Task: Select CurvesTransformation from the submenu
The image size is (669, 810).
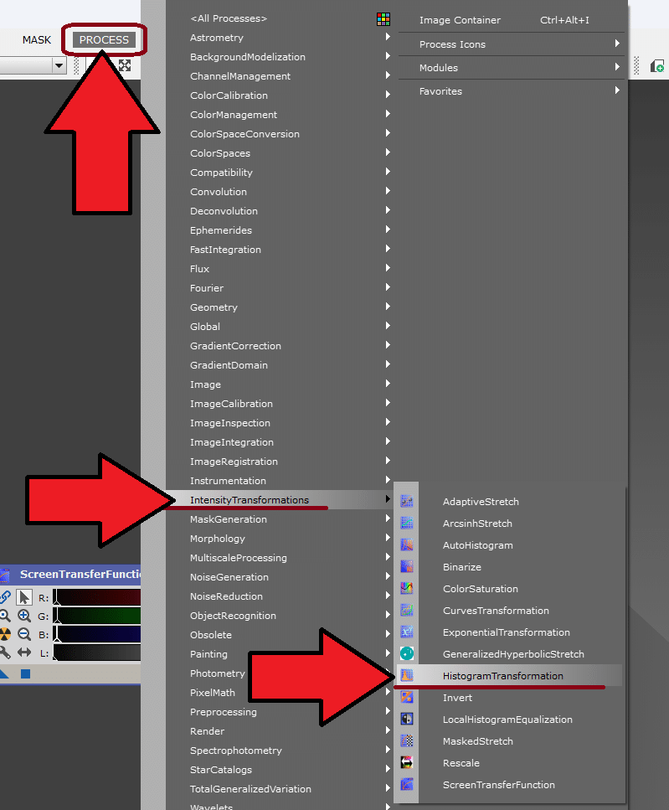Action: pos(496,611)
